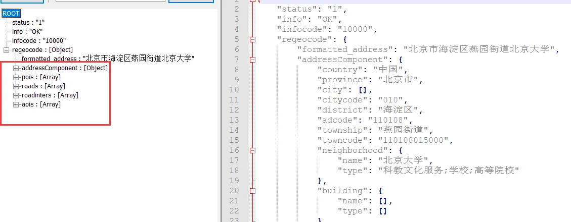Collapse the regeocode node in the tree
Viewport: 571px width, 222px height.
pyautogui.click(x=6, y=50)
